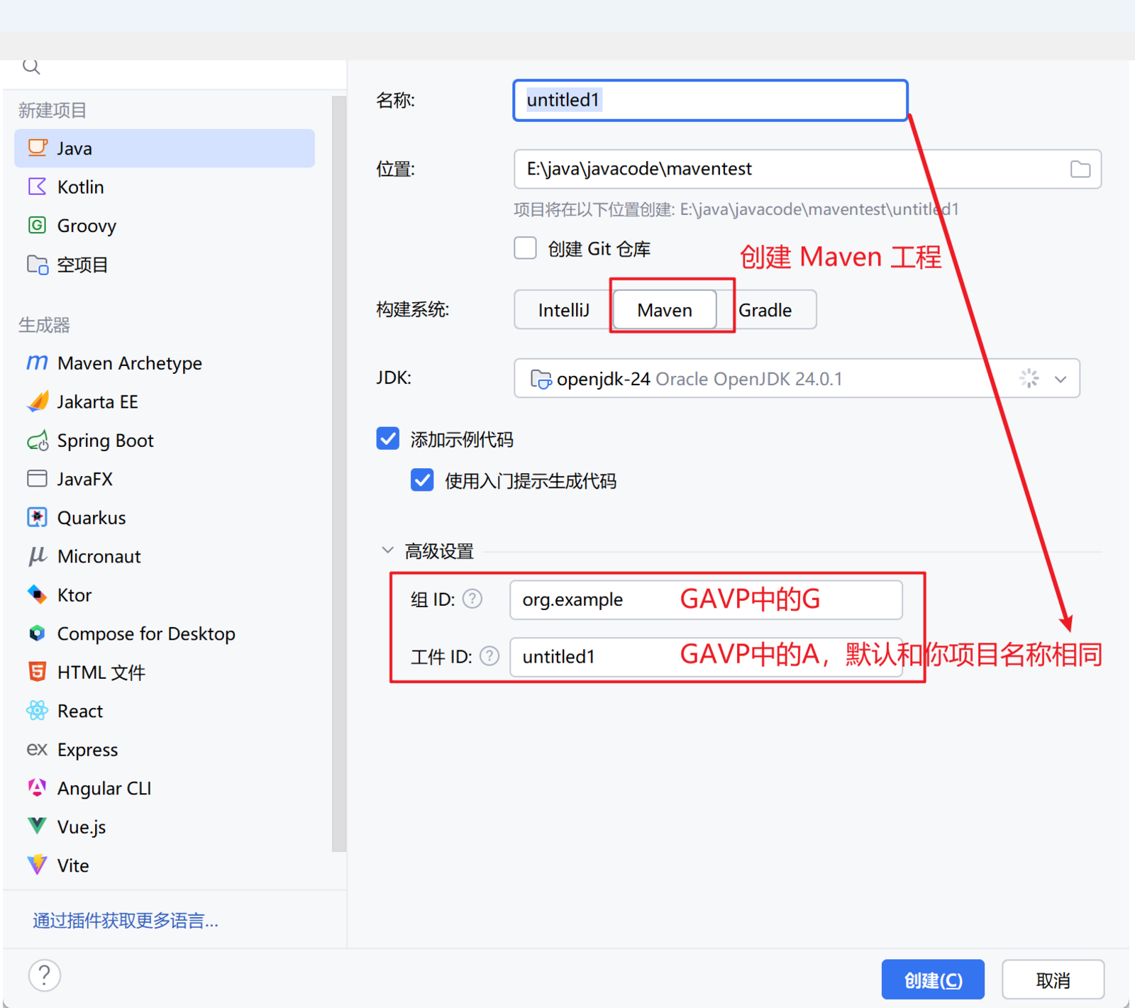
Task: Edit the 工件 ID untitled1 field
Action: [706, 656]
